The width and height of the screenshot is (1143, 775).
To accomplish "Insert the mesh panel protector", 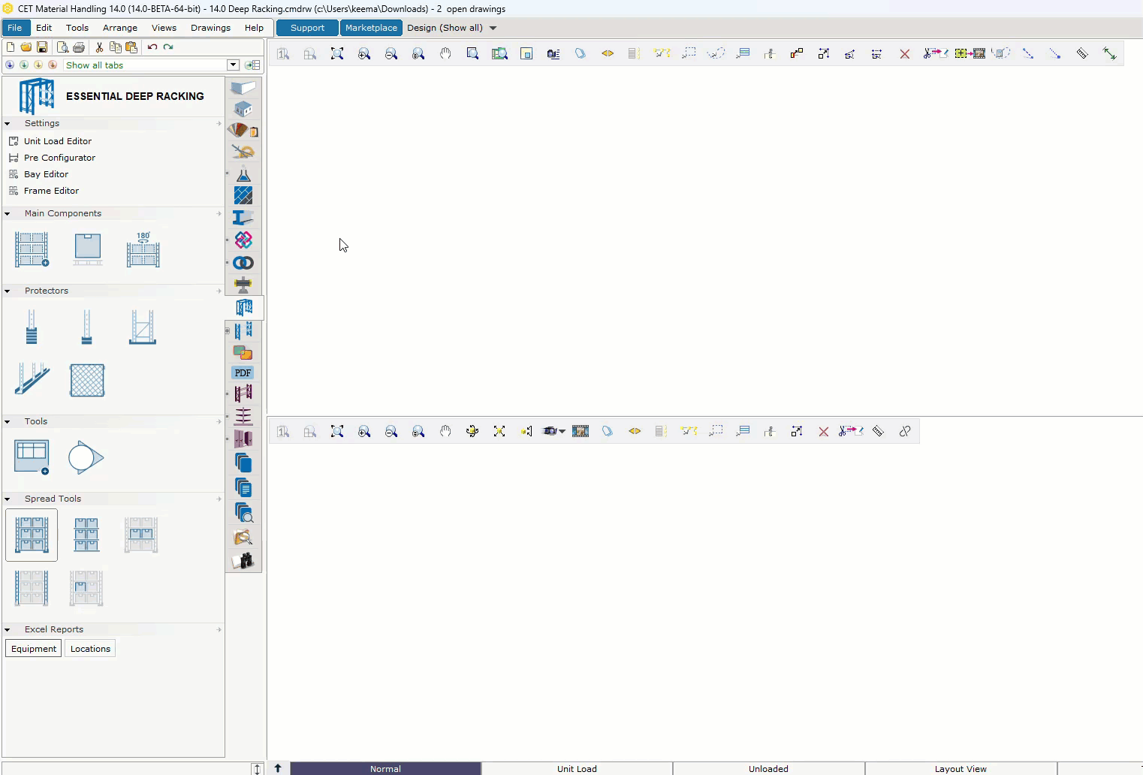I will tap(87, 380).
